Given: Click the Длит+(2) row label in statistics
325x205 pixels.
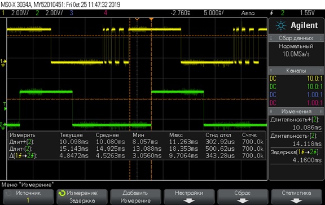Looking at the screenshot, I should [x=21, y=142].
